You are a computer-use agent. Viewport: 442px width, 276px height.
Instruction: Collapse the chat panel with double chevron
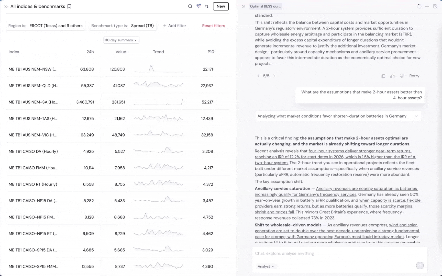[244, 6]
